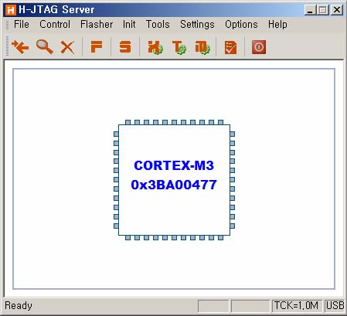This screenshot has width=347, height=316.
Task: Open H-Flasher with the F icon
Action: click(97, 46)
